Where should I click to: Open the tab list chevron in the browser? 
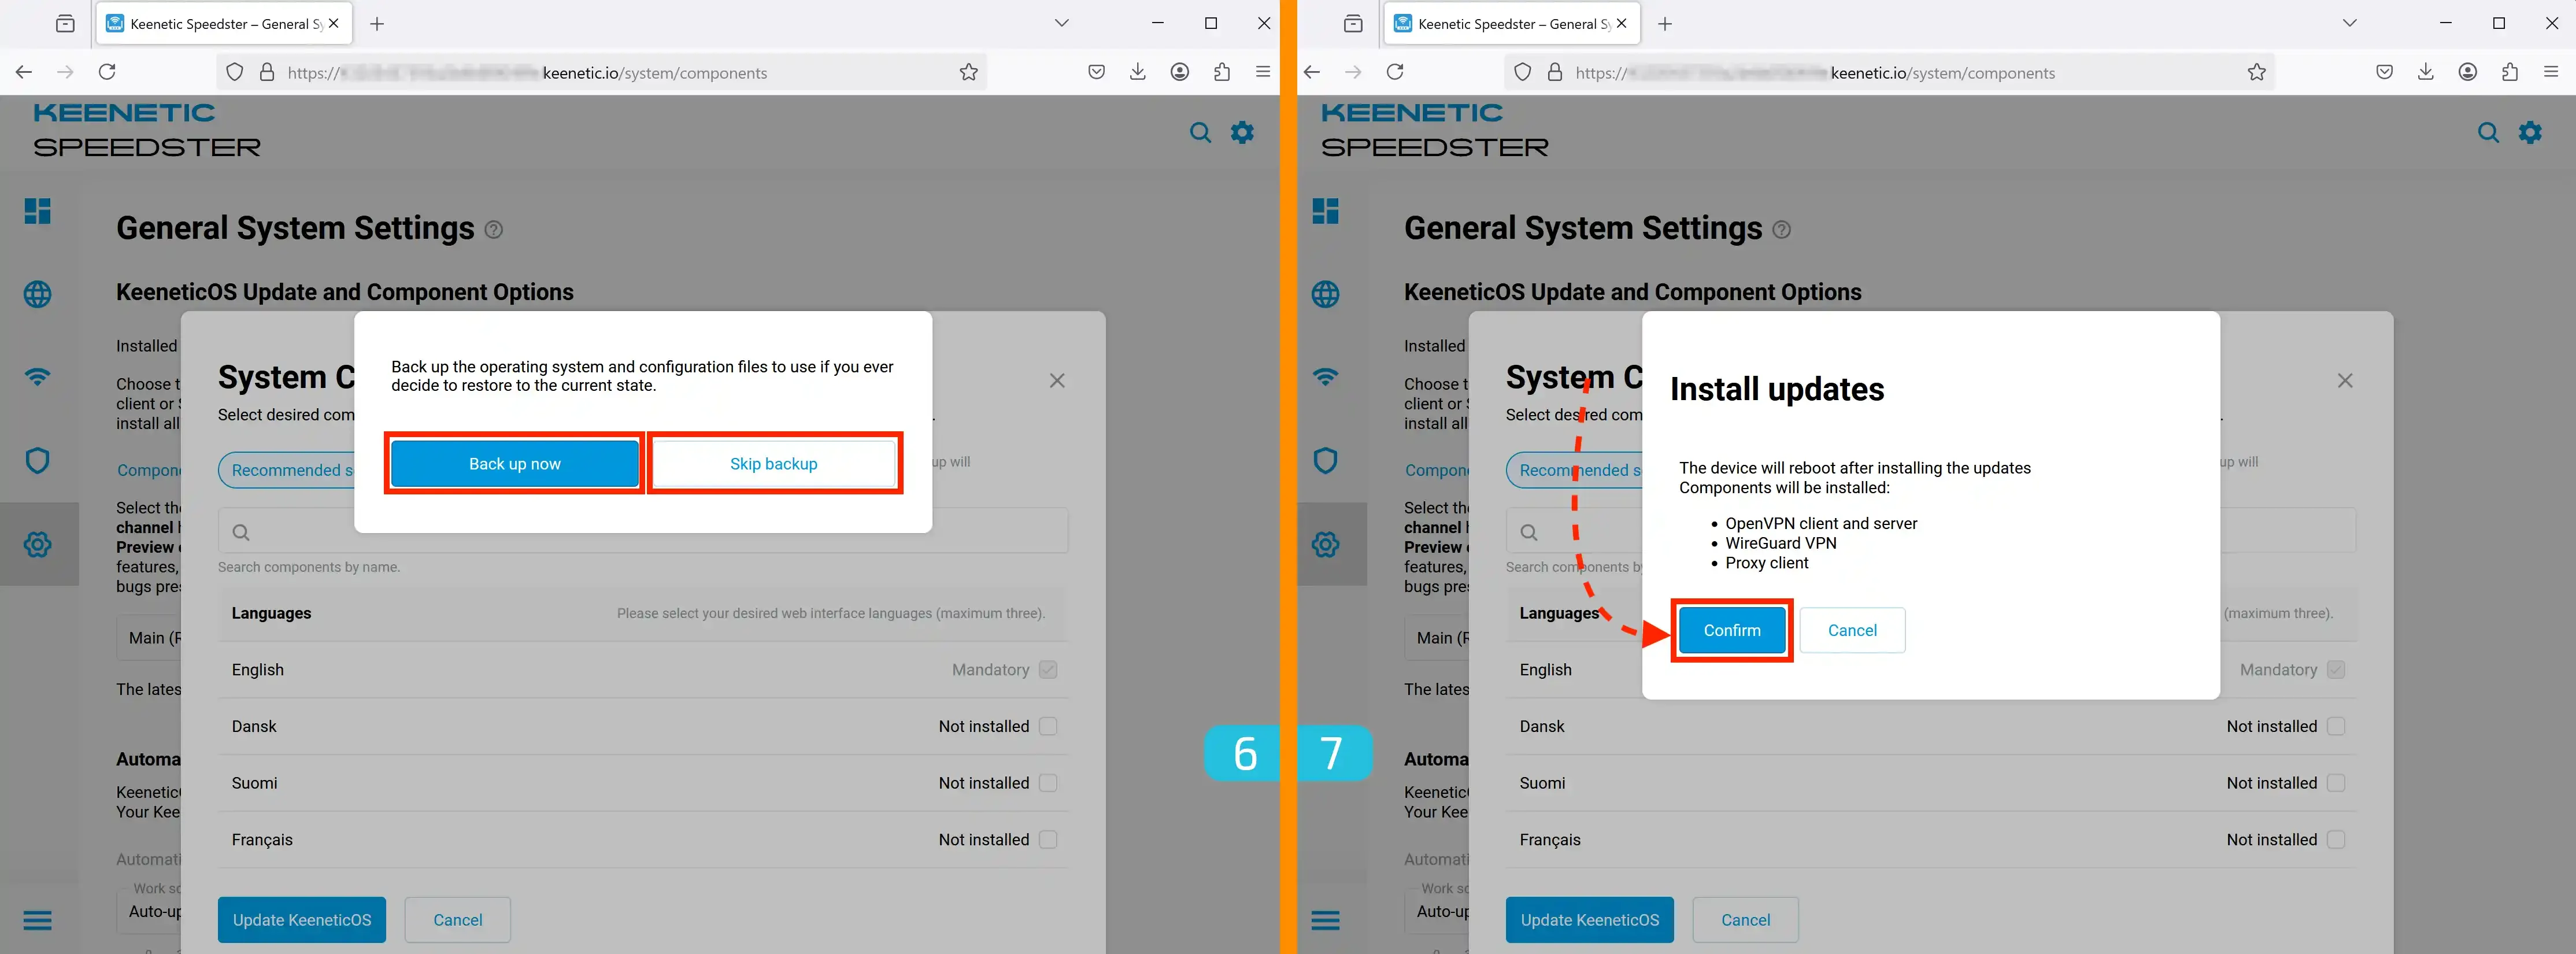(1061, 23)
